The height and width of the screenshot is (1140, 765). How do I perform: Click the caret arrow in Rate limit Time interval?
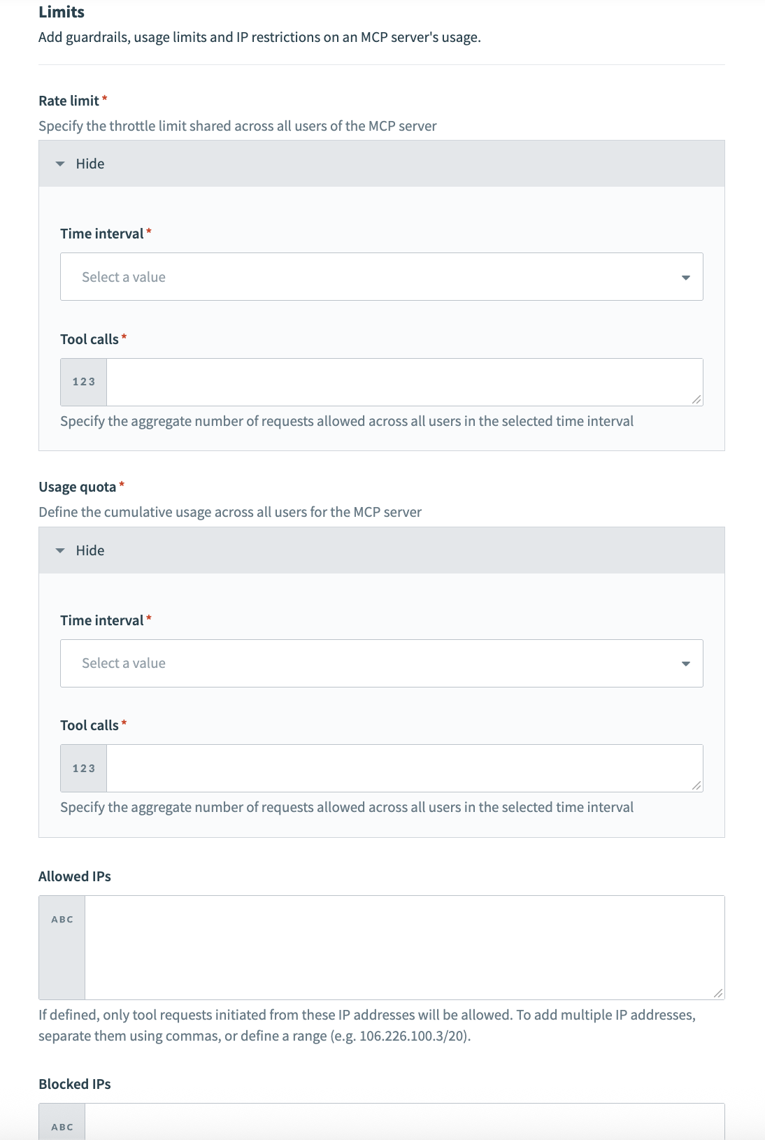686,278
